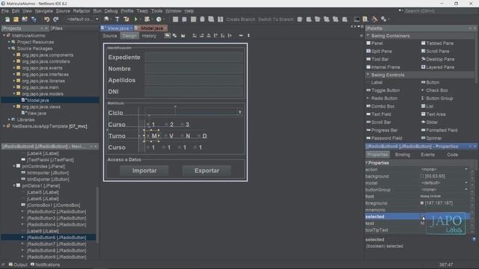Click the Build Project hammer icon
The width and height of the screenshot is (479, 269).
118,19
